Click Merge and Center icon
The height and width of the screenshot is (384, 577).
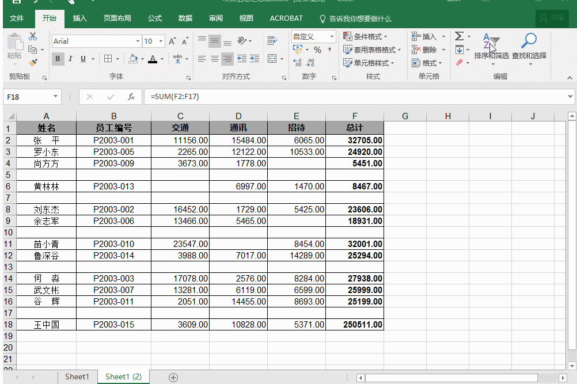[x=272, y=59]
